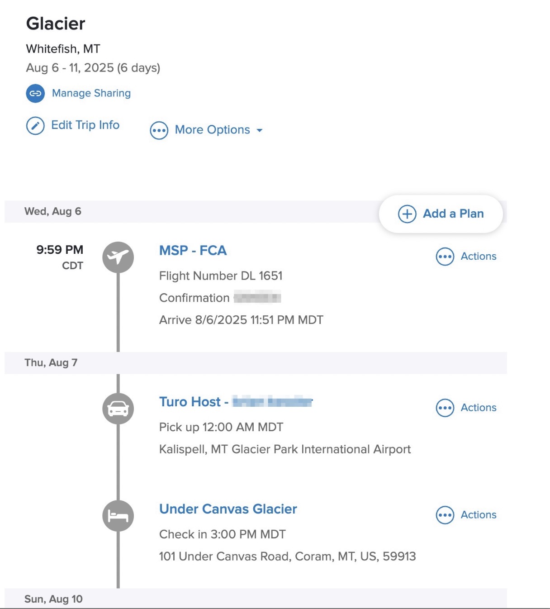Open the MSP - FCA flight details

point(193,251)
